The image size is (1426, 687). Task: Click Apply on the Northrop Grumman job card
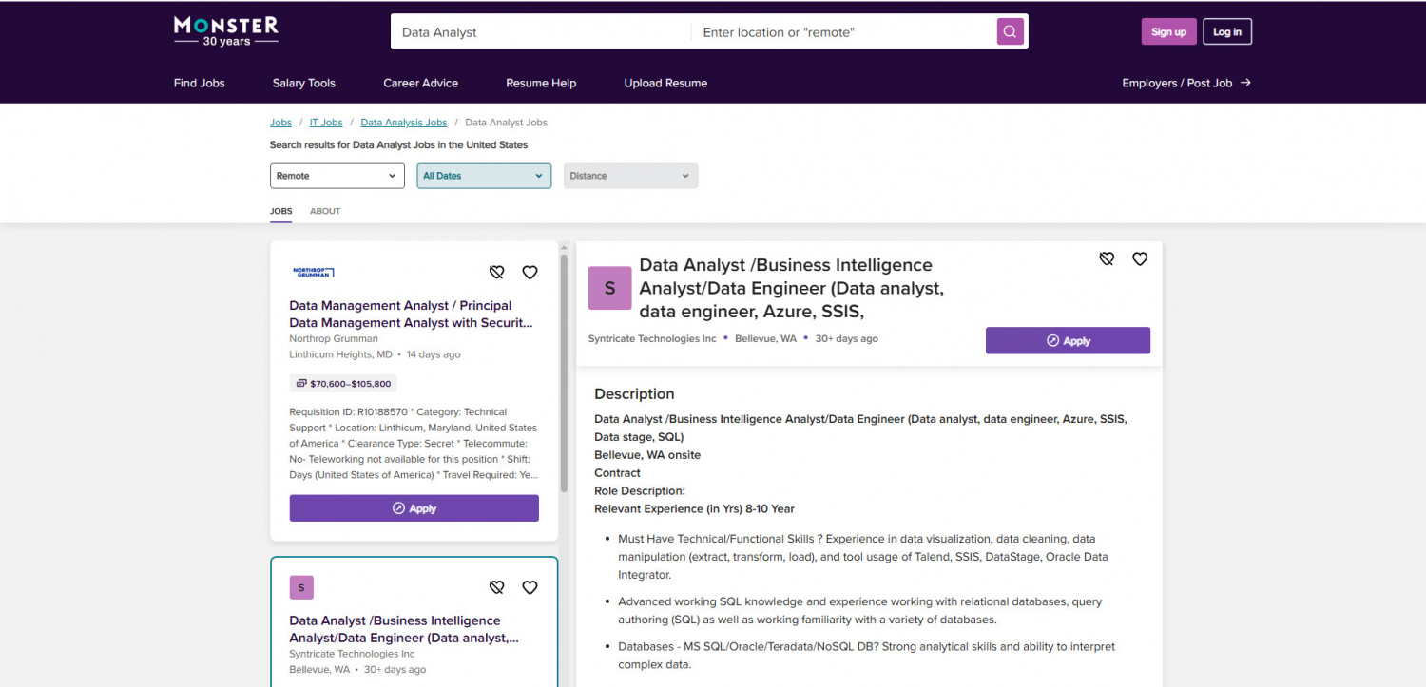tap(414, 508)
